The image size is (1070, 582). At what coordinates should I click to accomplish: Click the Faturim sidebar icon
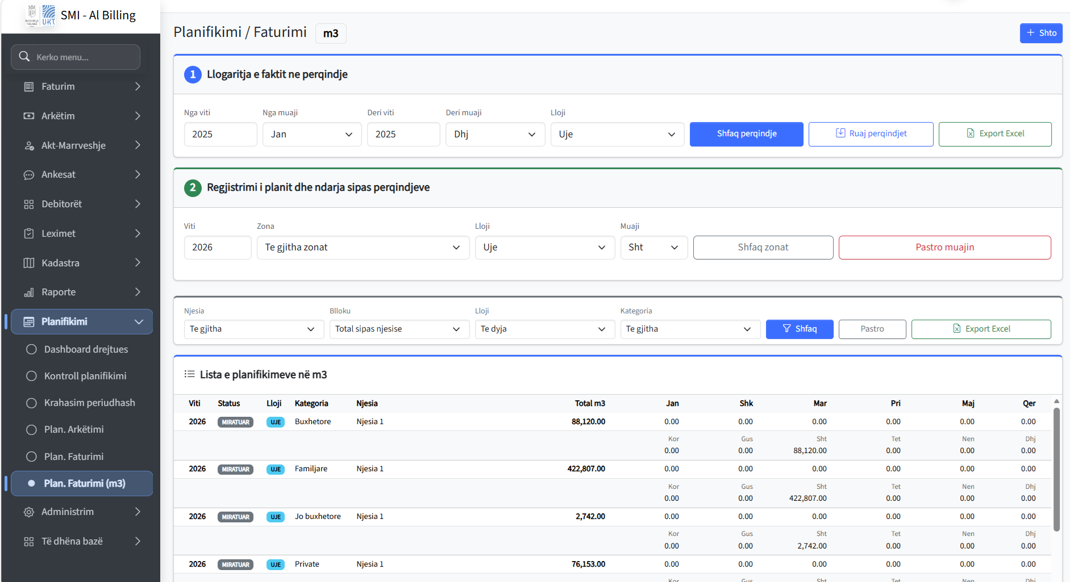(x=29, y=86)
